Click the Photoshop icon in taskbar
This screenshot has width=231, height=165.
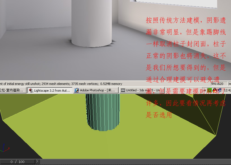click(77, 90)
